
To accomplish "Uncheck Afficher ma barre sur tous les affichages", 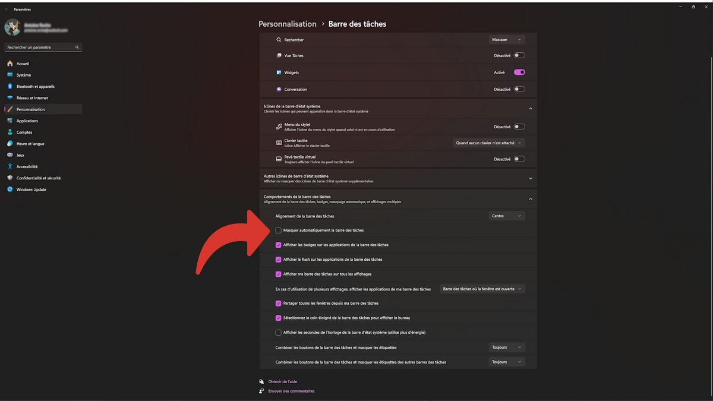I will (x=279, y=274).
